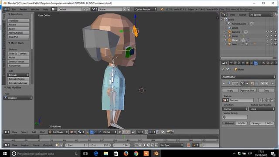Image resolution: width=279 pixels, height=157 pixels.
Task: Open the Render menu
Action: pos(23,9)
